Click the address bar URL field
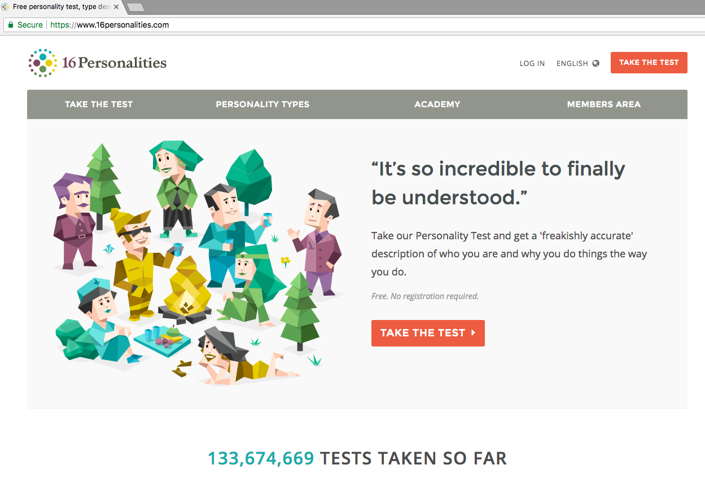 339,25
